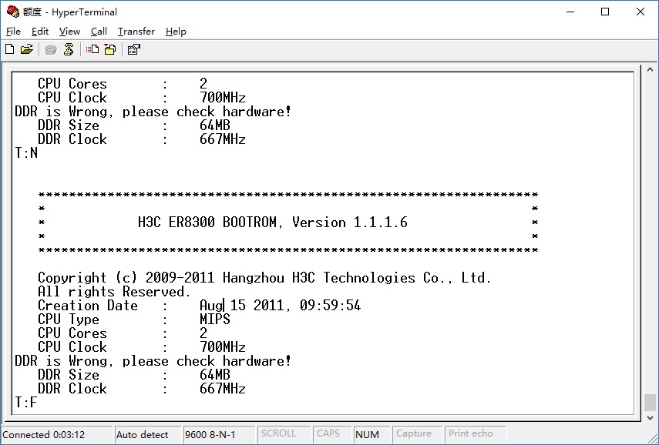
Task: Click the Connected 0:03:12 status entry
Action: tap(57, 434)
